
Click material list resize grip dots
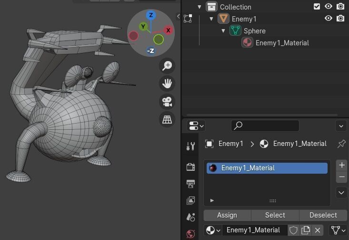tap(273, 201)
